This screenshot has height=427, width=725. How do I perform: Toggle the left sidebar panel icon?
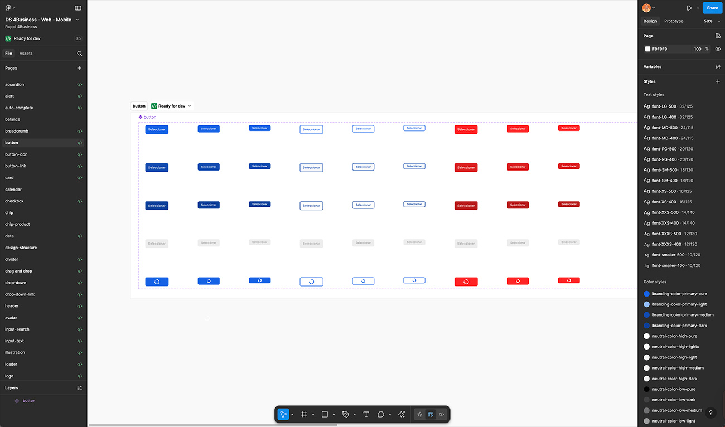[78, 8]
